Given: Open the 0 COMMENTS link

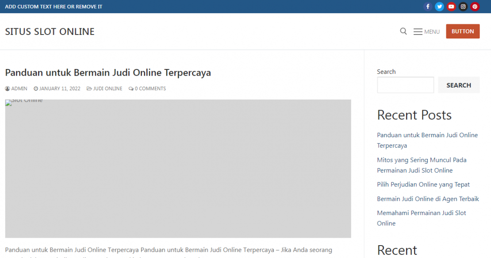Looking at the screenshot, I should pos(150,89).
